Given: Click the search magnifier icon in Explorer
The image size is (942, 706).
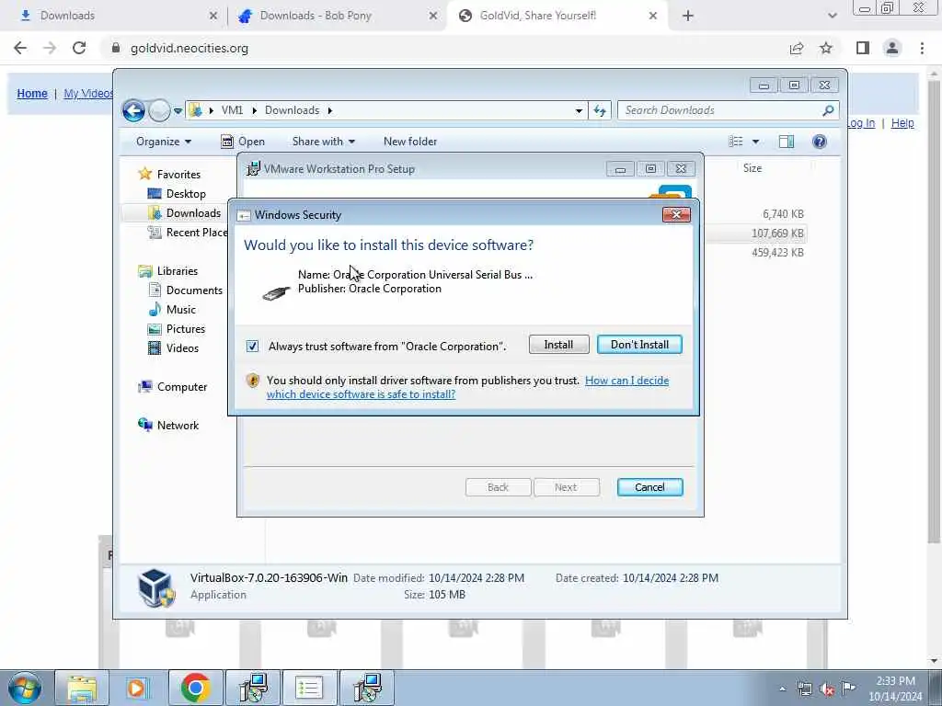Looking at the screenshot, I should [x=828, y=110].
